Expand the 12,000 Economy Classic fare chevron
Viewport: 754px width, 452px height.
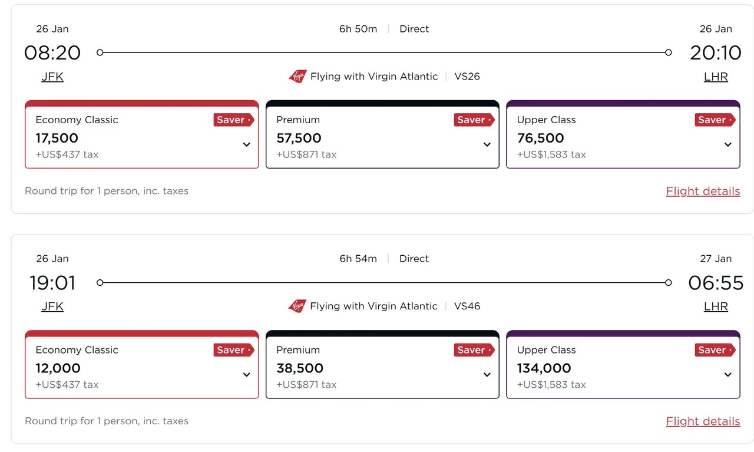click(x=247, y=374)
